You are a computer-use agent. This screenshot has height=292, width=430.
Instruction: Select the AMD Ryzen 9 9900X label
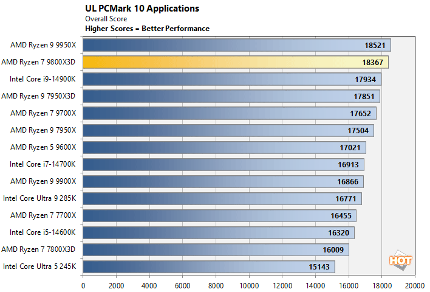(x=43, y=181)
